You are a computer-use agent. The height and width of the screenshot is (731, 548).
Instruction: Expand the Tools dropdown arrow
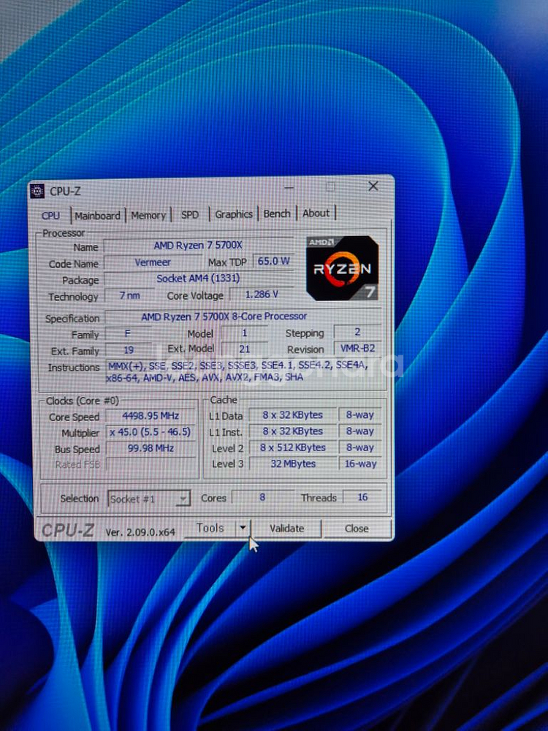point(243,528)
